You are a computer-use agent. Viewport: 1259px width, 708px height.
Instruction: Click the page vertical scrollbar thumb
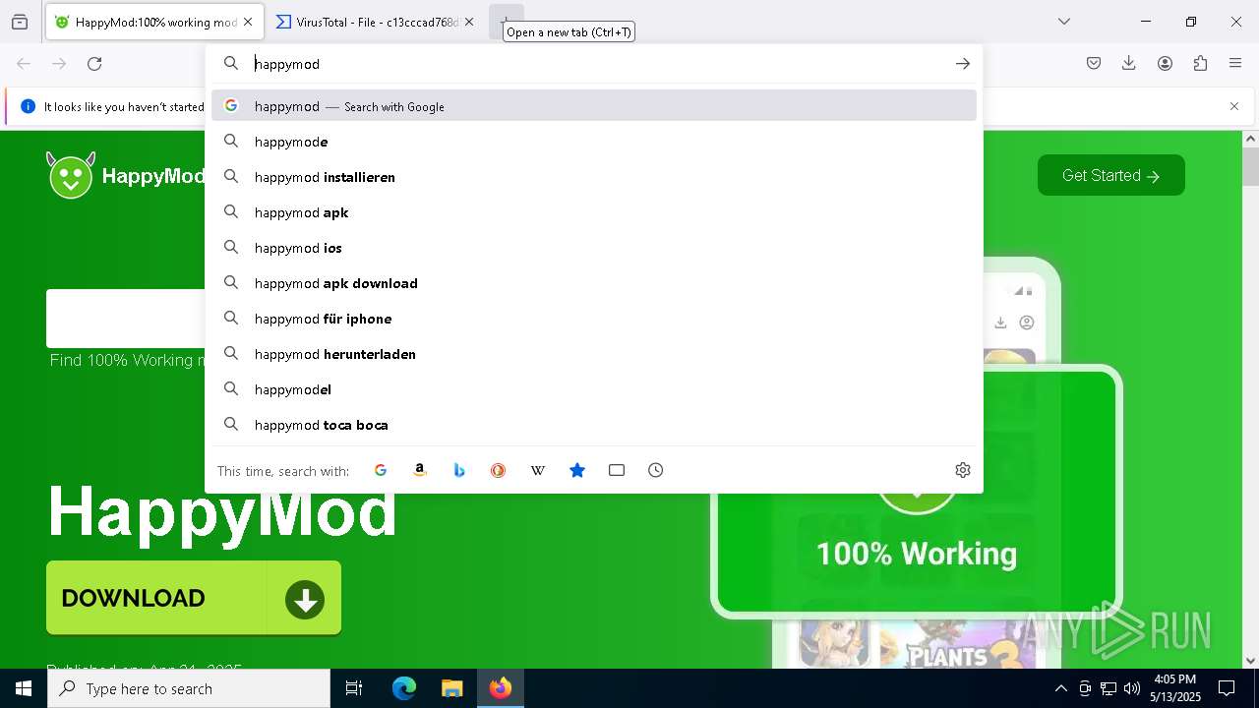click(1250, 167)
